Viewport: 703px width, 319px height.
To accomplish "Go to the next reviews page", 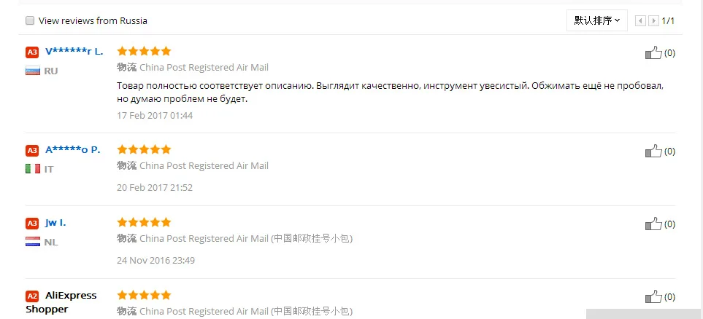I will click(x=653, y=20).
